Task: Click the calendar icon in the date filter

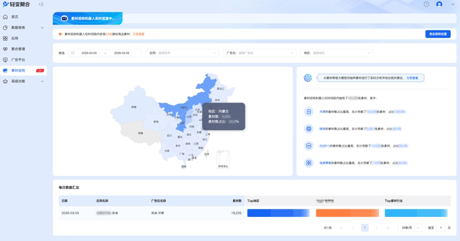Action: point(73,53)
